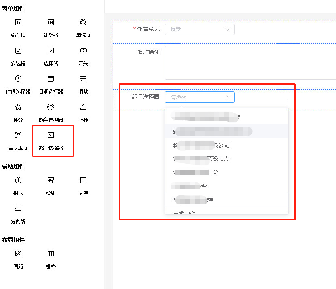Select the 时间选择器 (time picker) icon

18,79
